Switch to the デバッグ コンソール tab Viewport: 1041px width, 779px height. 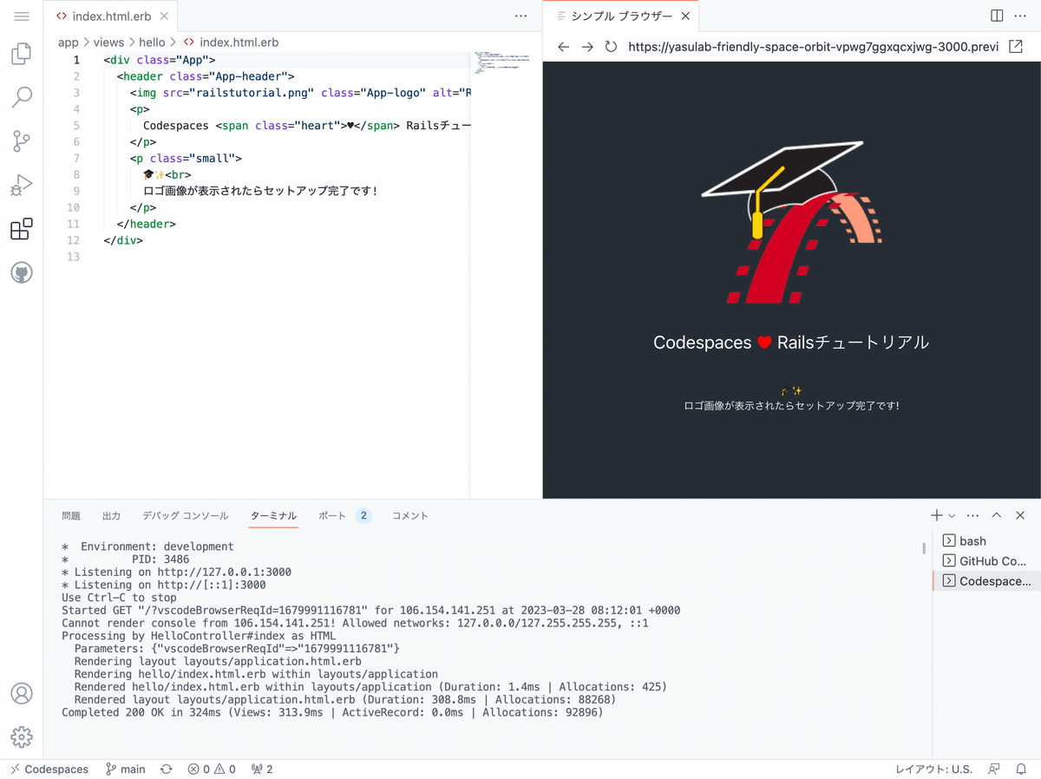coord(186,515)
